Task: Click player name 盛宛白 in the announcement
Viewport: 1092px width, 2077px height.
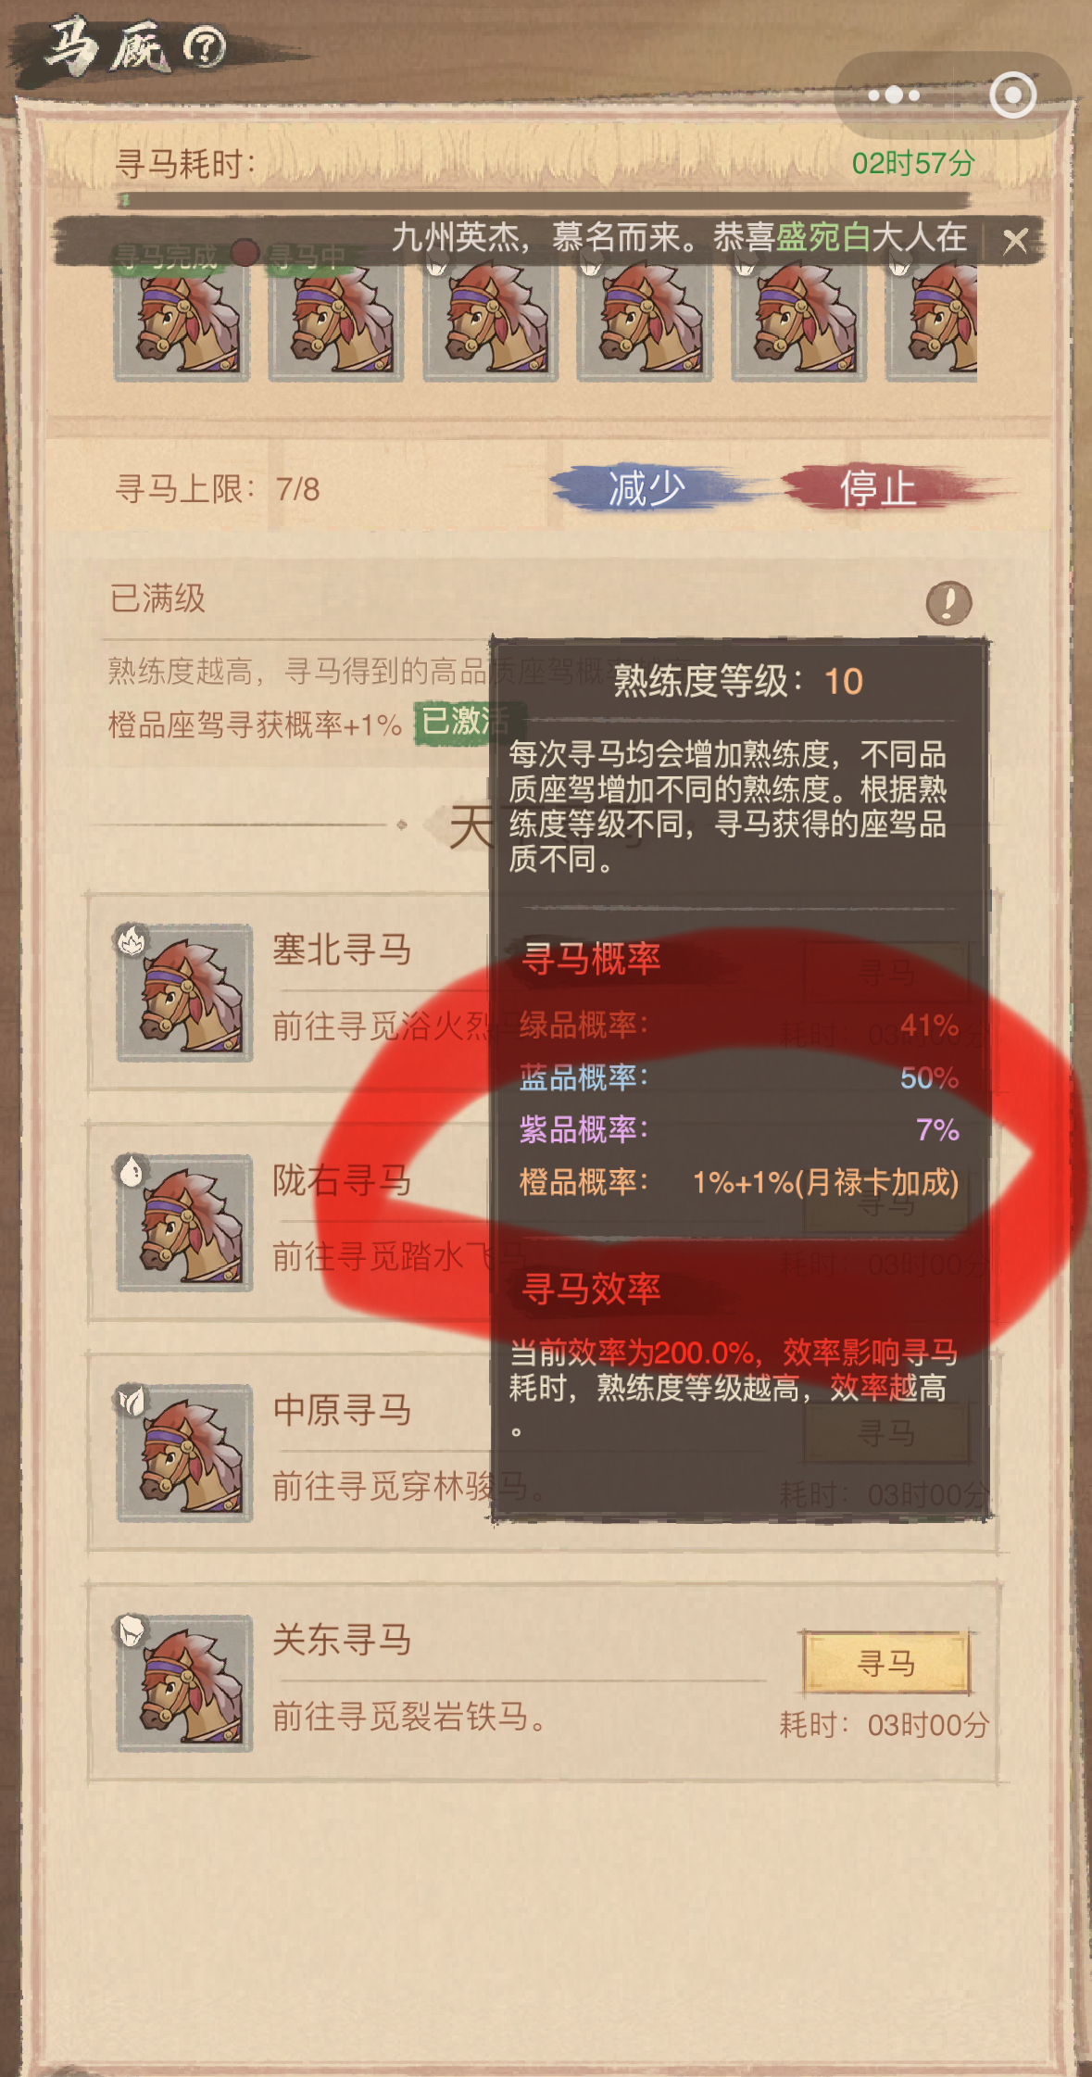Action: tap(822, 238)
